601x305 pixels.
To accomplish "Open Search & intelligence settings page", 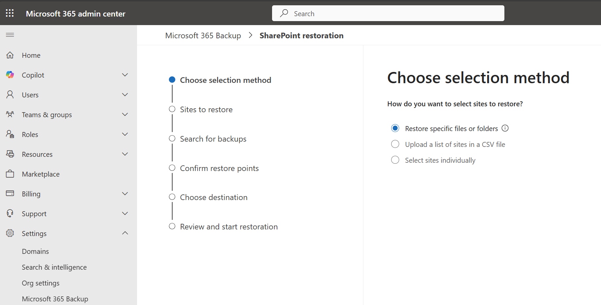I will pyautogui.click(x=54, y=267).
